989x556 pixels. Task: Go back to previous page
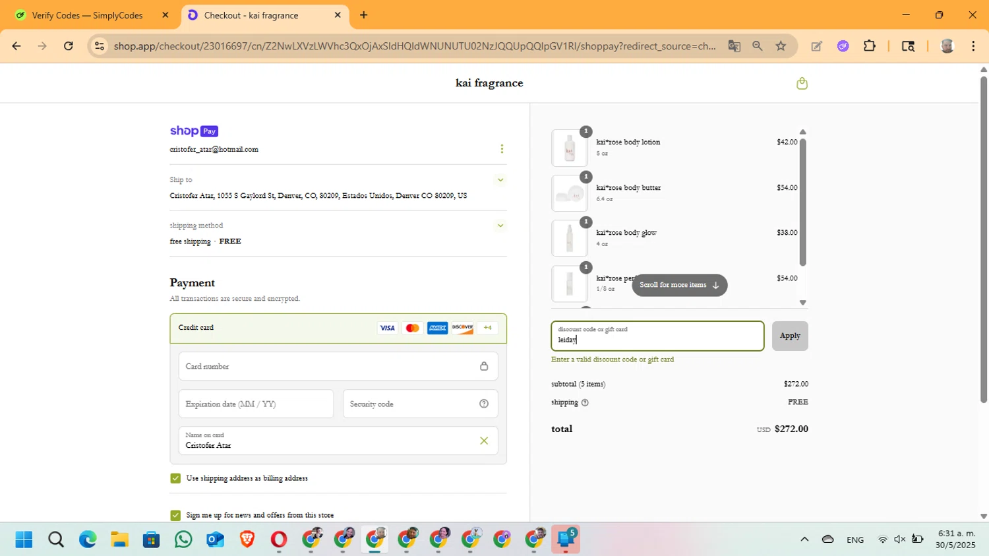(16, 46)
